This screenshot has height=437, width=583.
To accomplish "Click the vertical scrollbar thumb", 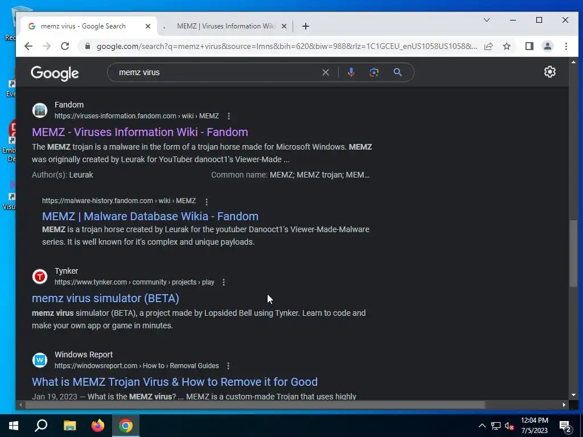I will point(573,253).
